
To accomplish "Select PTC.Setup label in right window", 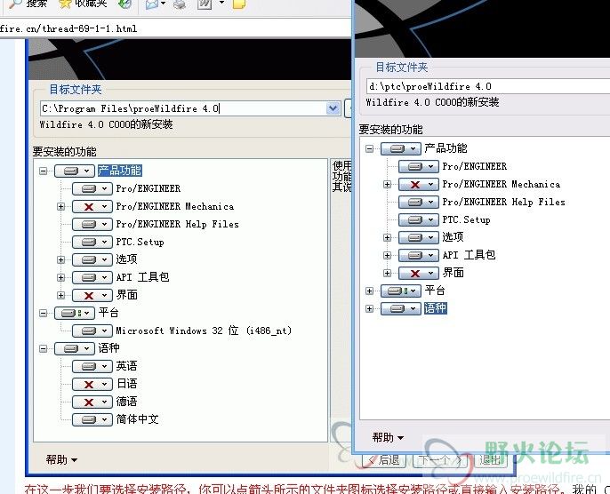I will coord(466,220).
